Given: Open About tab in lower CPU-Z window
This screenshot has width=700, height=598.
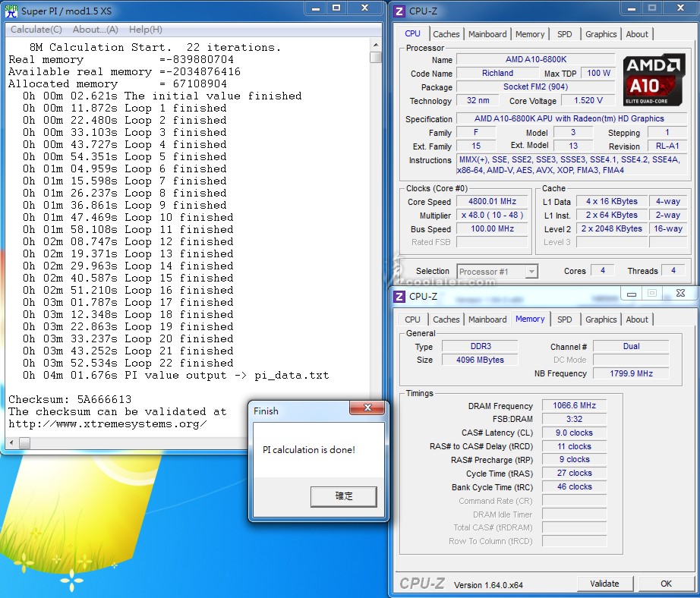Looking at the screenshot, I should pyautogui.click(x=637, y=319).
